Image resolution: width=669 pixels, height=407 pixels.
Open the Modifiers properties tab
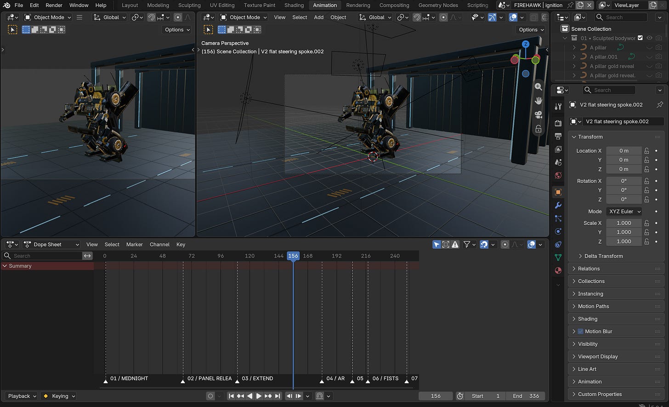[558, 205]
